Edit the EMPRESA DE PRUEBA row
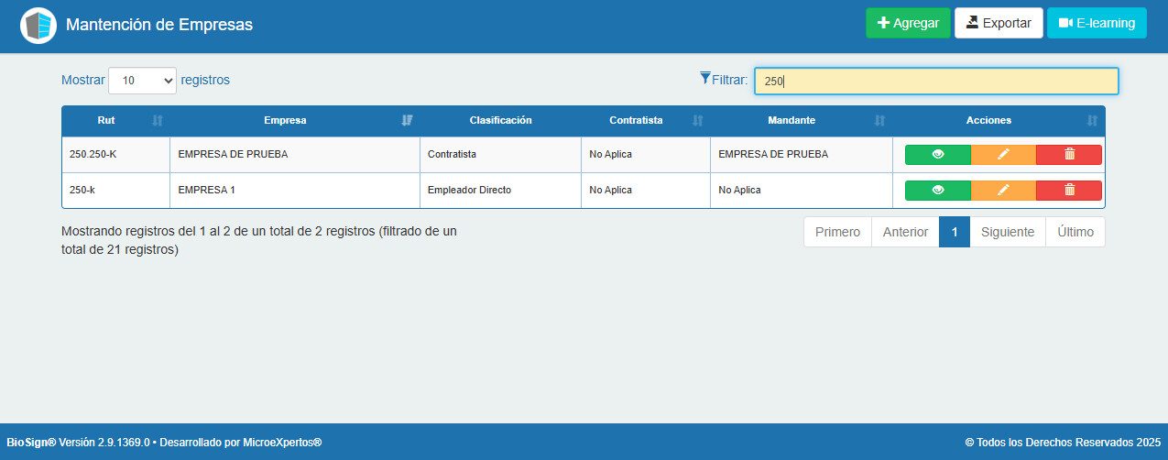Viewport: 1168px width, 460px height. click(1003, 155)
